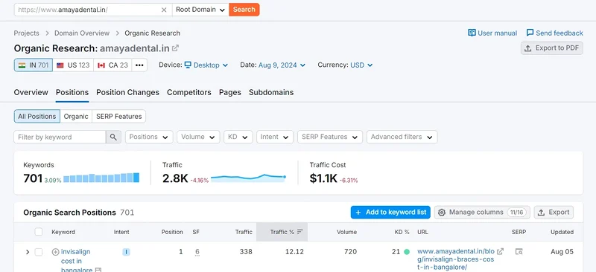View SERP snapshot icon for invisalign row
Image resolution: width=596 pixels, height=272 pixels.
(x=519, y=251)
